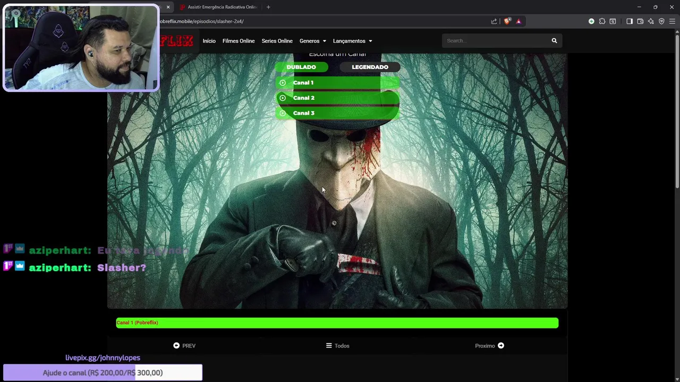
Task: Click the play icon beside Canal 3
Action: 283,113
